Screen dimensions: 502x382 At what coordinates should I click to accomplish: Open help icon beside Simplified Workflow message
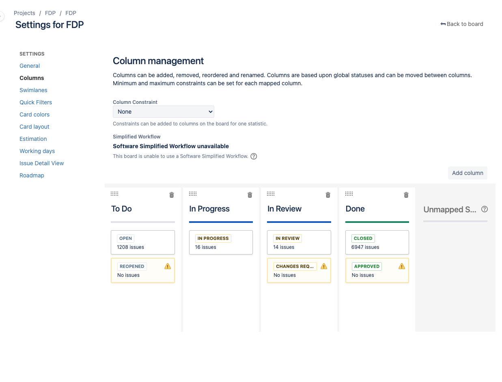(x=254, y=156)
